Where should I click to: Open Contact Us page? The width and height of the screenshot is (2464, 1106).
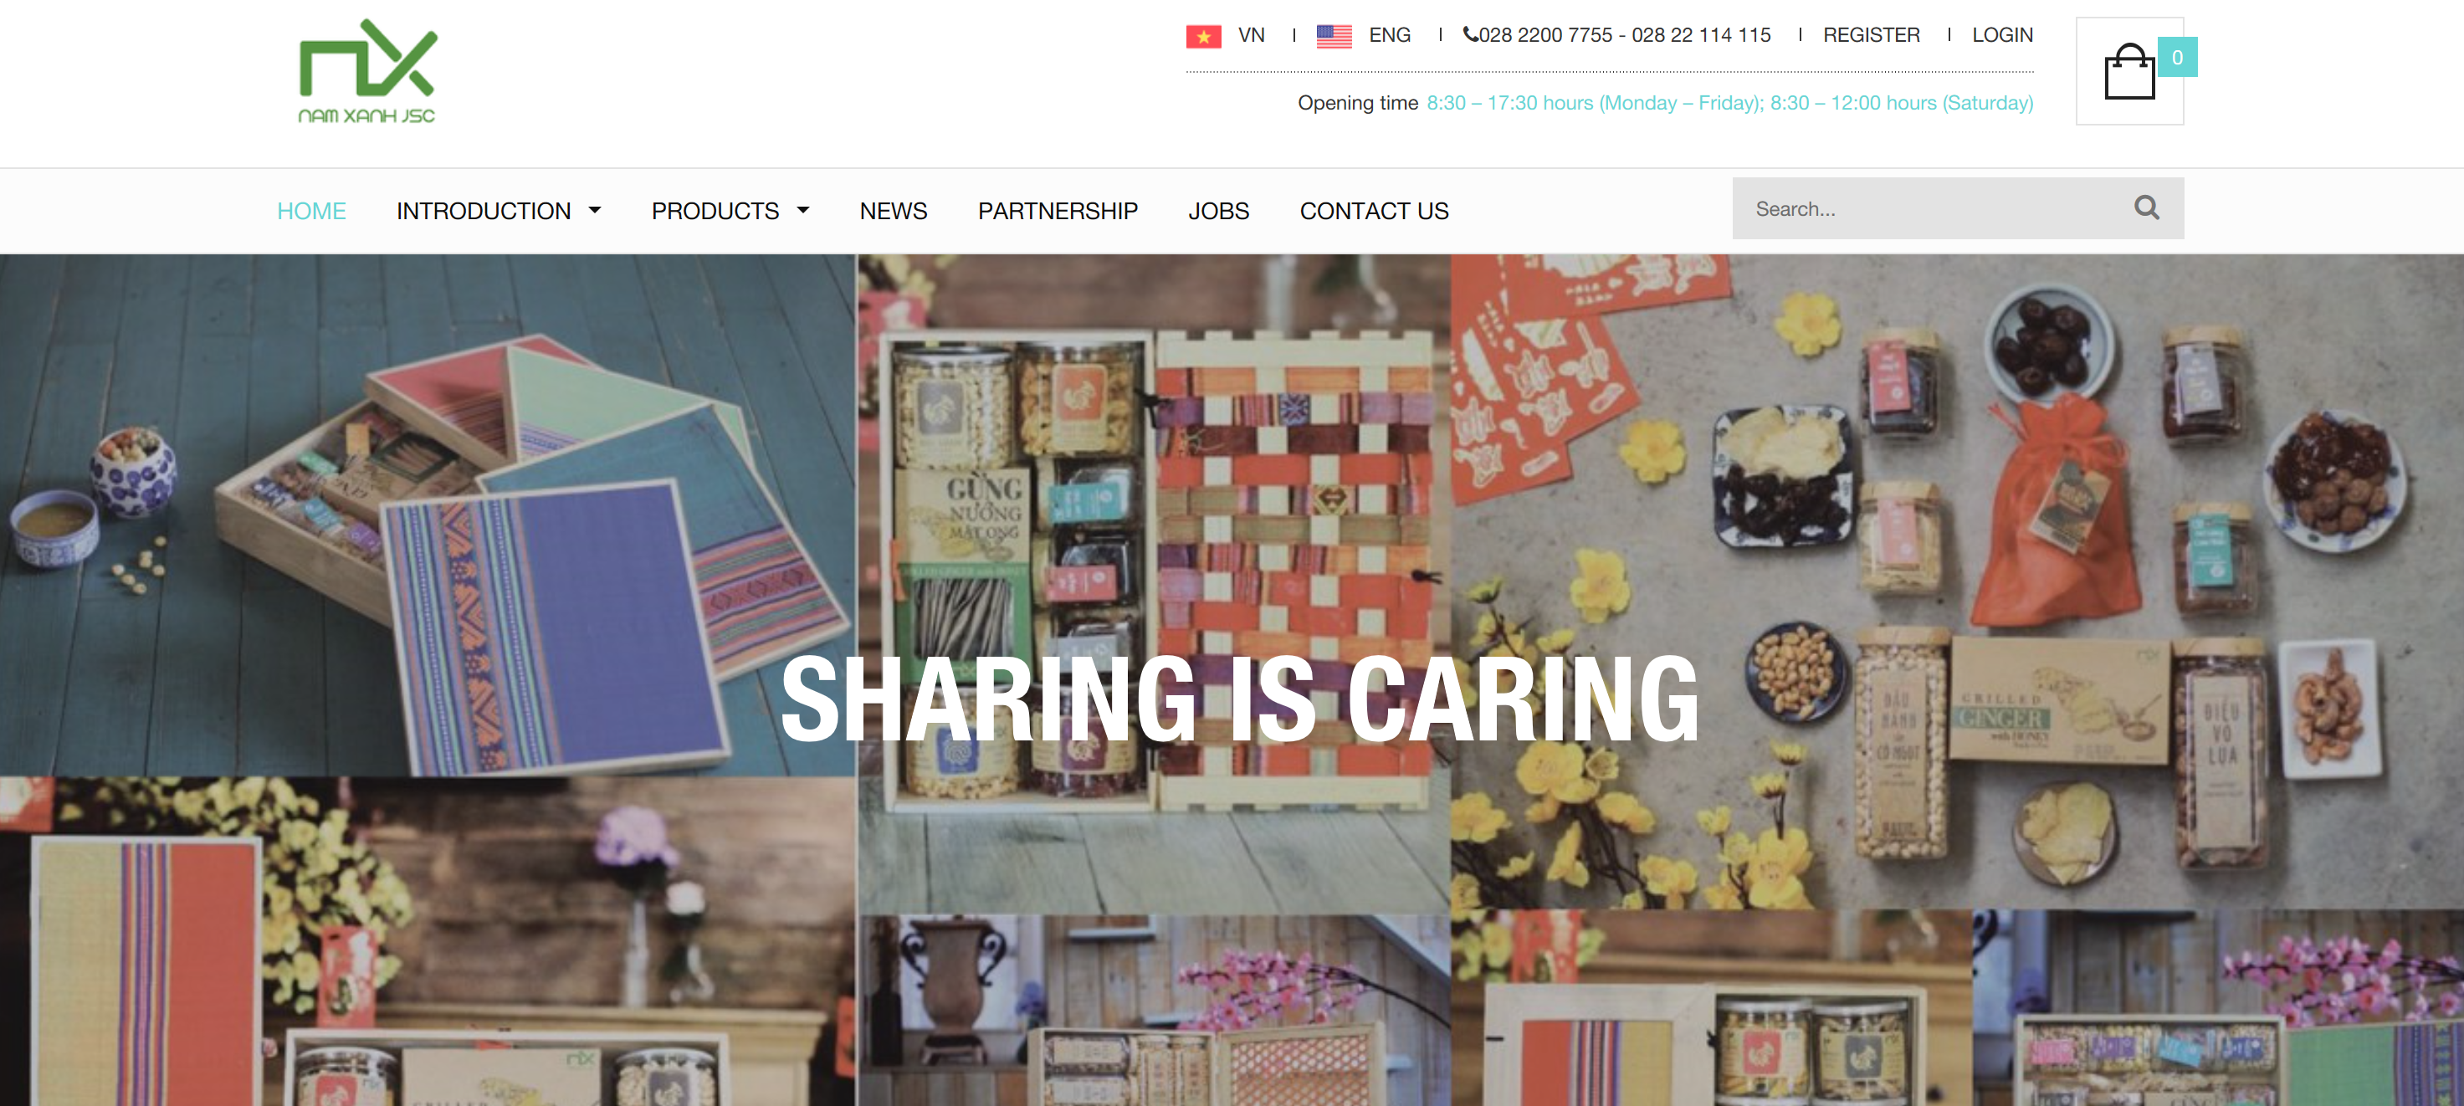click(x=1374, y=211)
